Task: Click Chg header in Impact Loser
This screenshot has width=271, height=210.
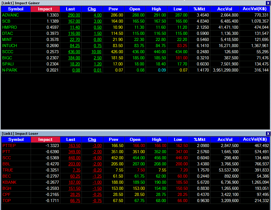Action: 92,139
